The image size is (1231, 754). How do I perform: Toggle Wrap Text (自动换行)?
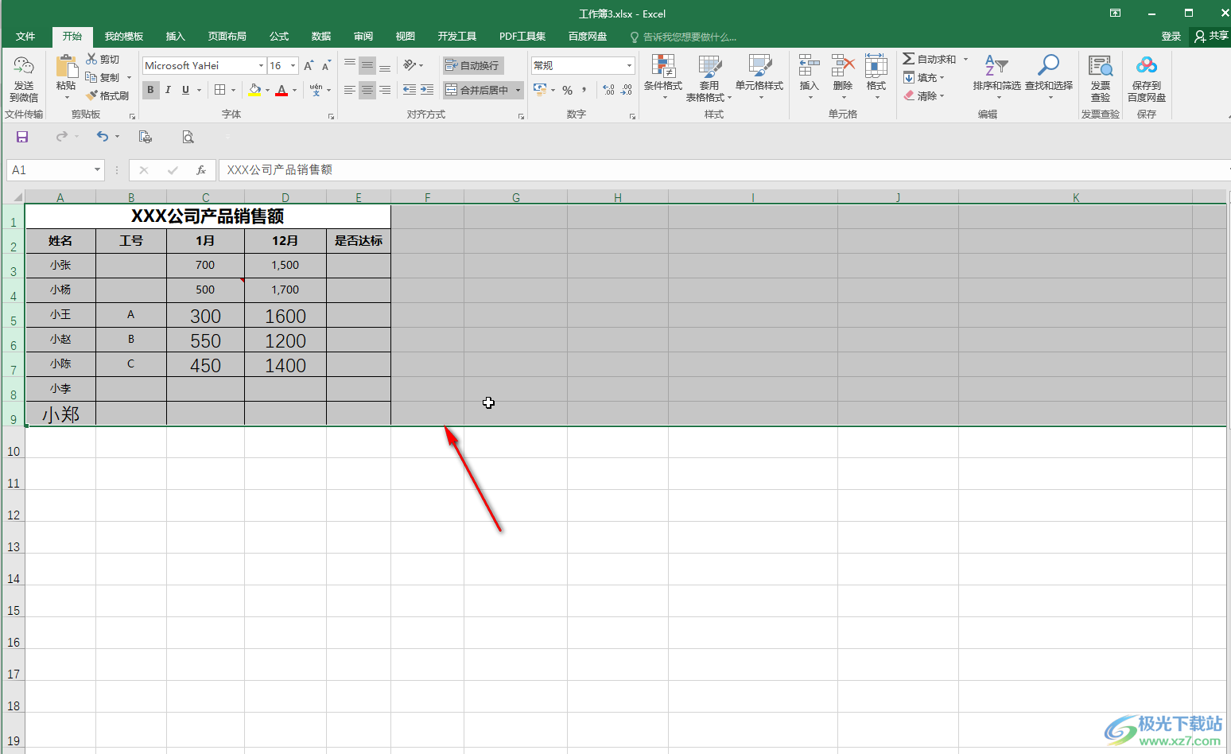[x=472, y=65]
